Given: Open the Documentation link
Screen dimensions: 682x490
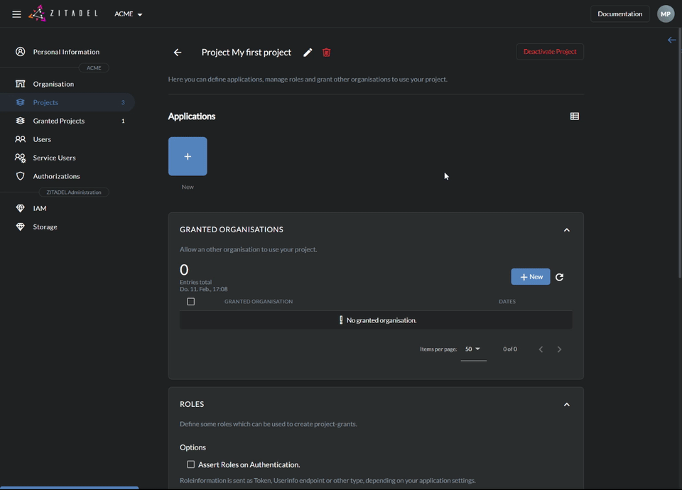Looking at the screenshot, I should pos(619,14).
